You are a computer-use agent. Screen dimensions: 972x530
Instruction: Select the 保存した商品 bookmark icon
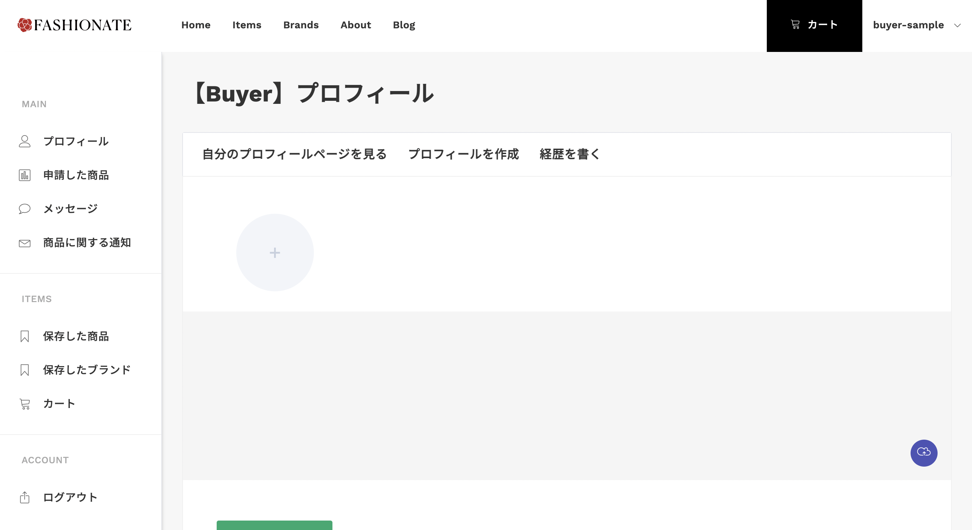[25, 336]
